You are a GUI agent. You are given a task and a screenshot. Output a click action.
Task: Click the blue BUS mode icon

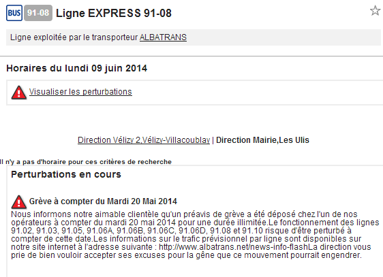pos(14,13)
